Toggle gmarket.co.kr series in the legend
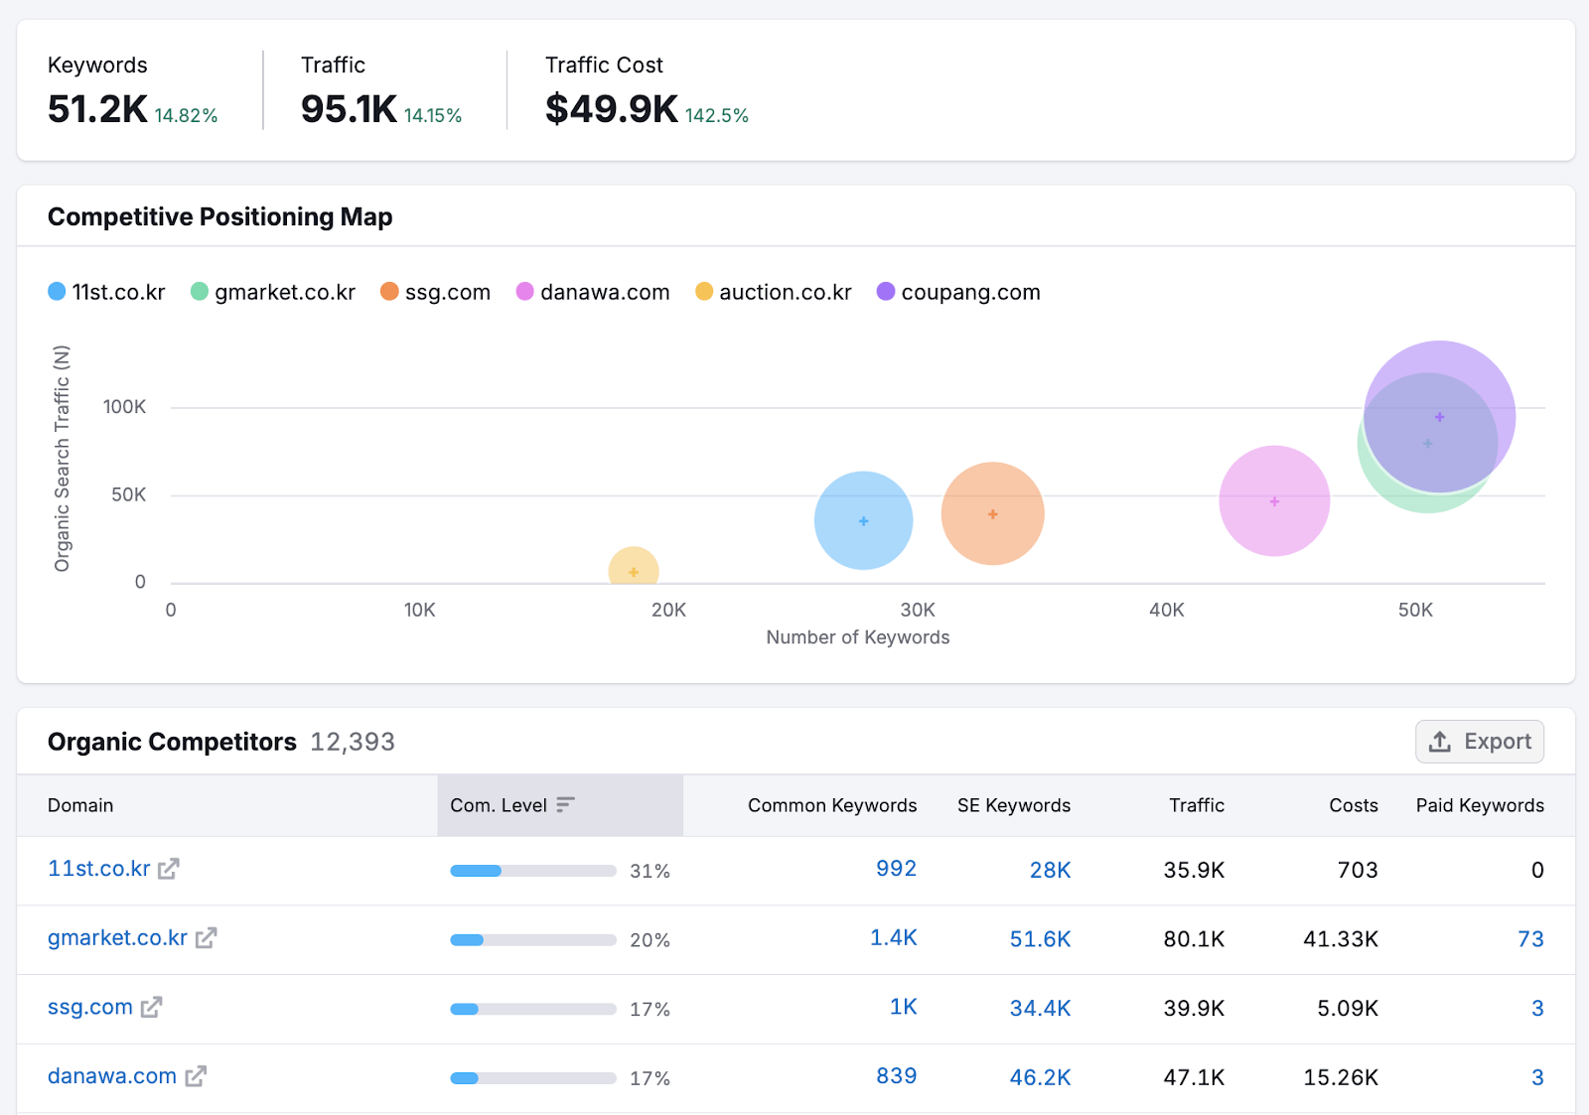 [x=273, y=292]
